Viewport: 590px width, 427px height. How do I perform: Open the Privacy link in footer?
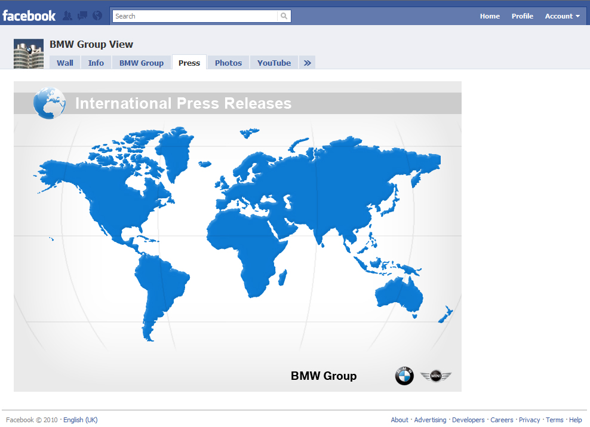tap(530, 420)
